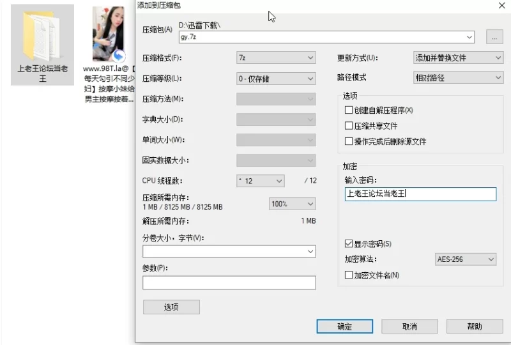Click the 参数 input field
The width and height of the screenshot is (511, 345).
[229, 283]
